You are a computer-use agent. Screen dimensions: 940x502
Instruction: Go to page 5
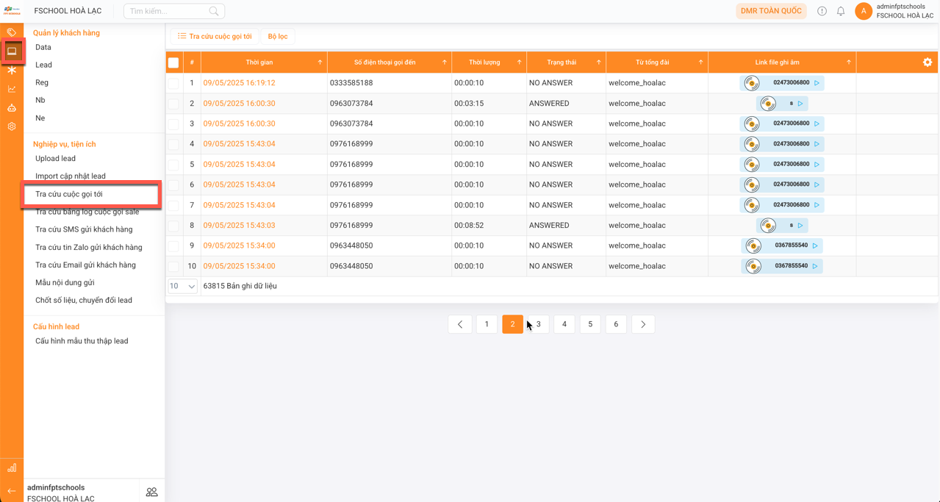590,324
